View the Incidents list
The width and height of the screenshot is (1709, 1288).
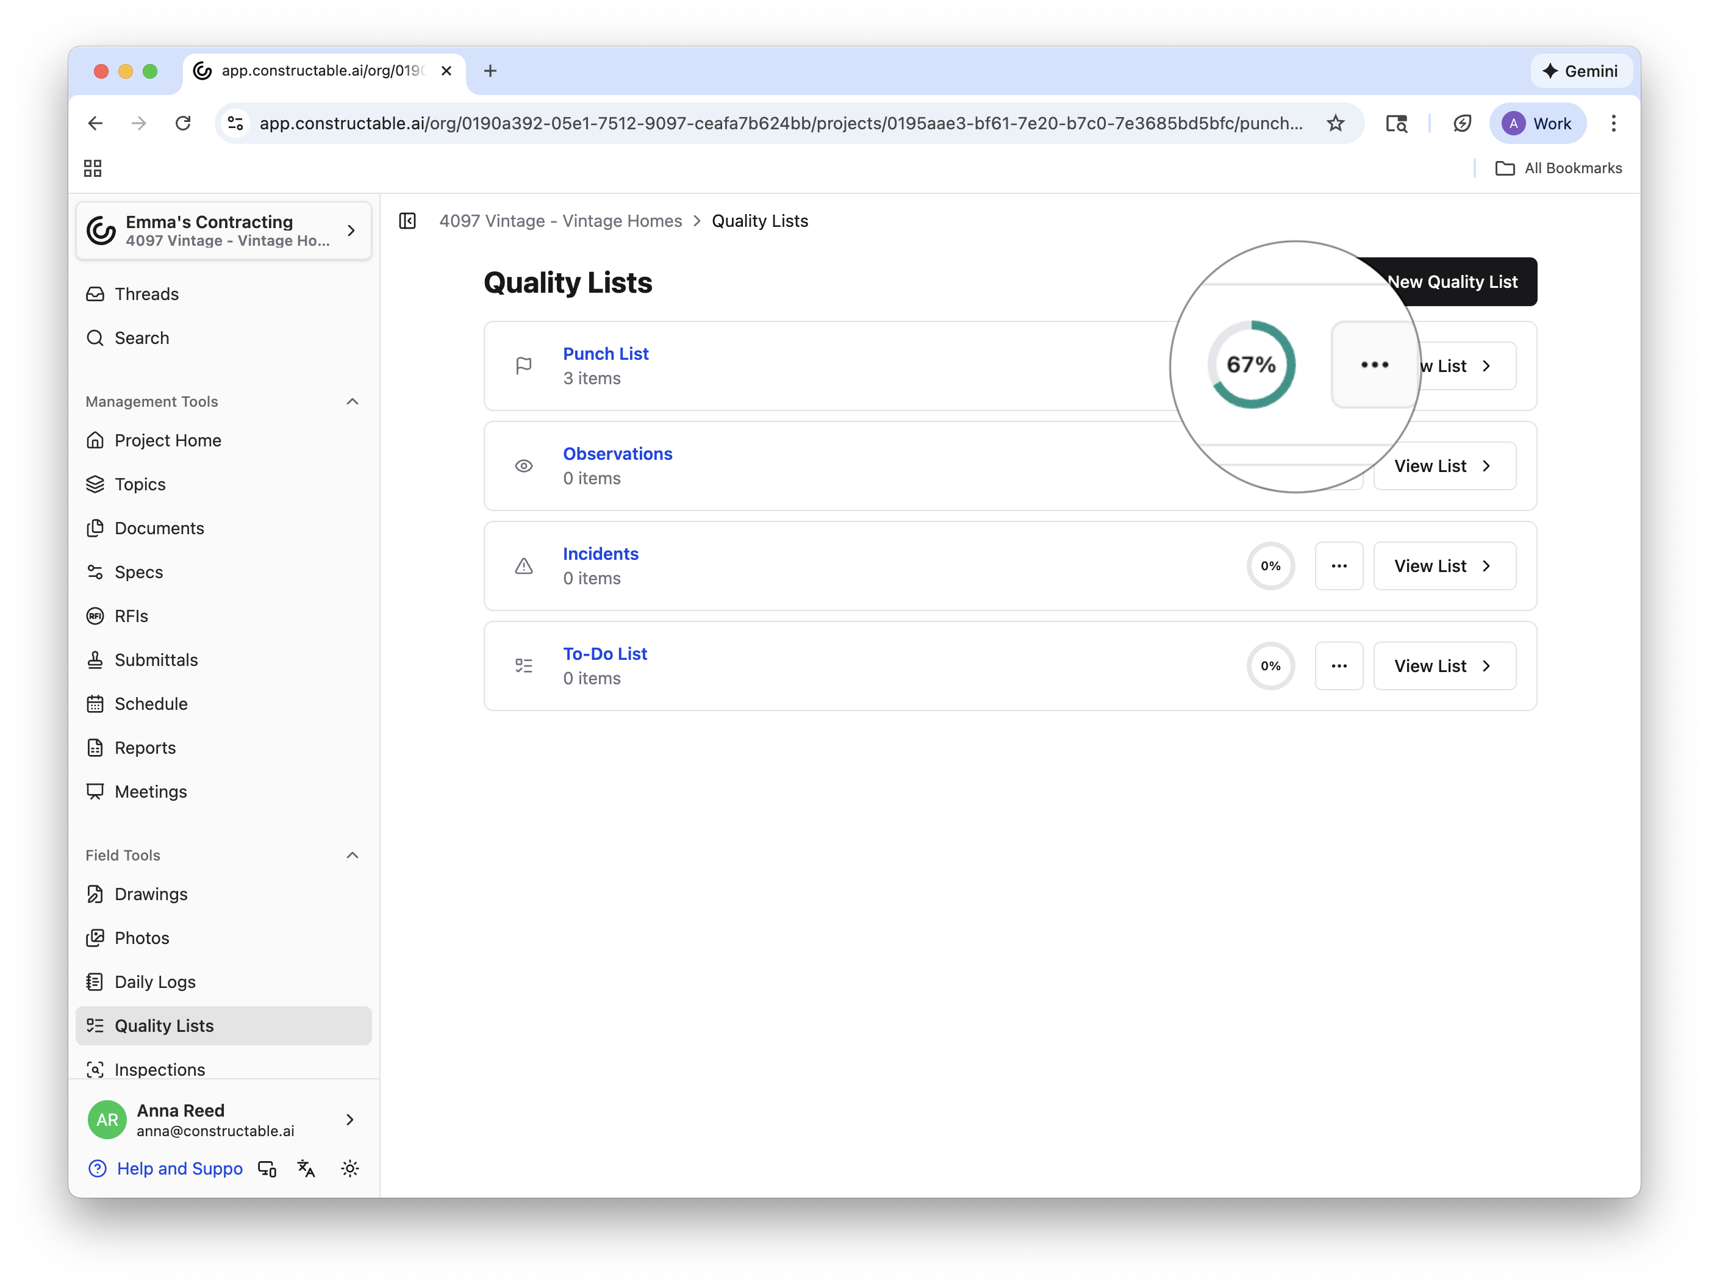[x=1444, y=567]
